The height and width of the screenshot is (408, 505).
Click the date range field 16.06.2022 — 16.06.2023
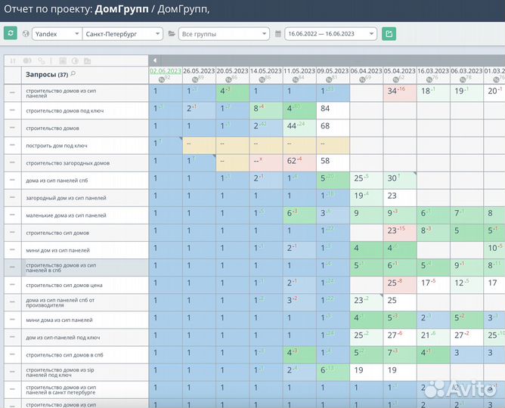pyautogui.click(x=330, y=34)
